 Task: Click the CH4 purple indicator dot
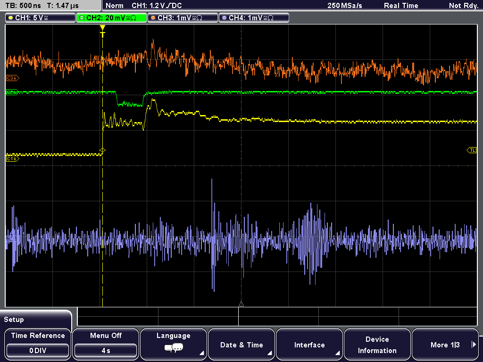click(224, 18)
